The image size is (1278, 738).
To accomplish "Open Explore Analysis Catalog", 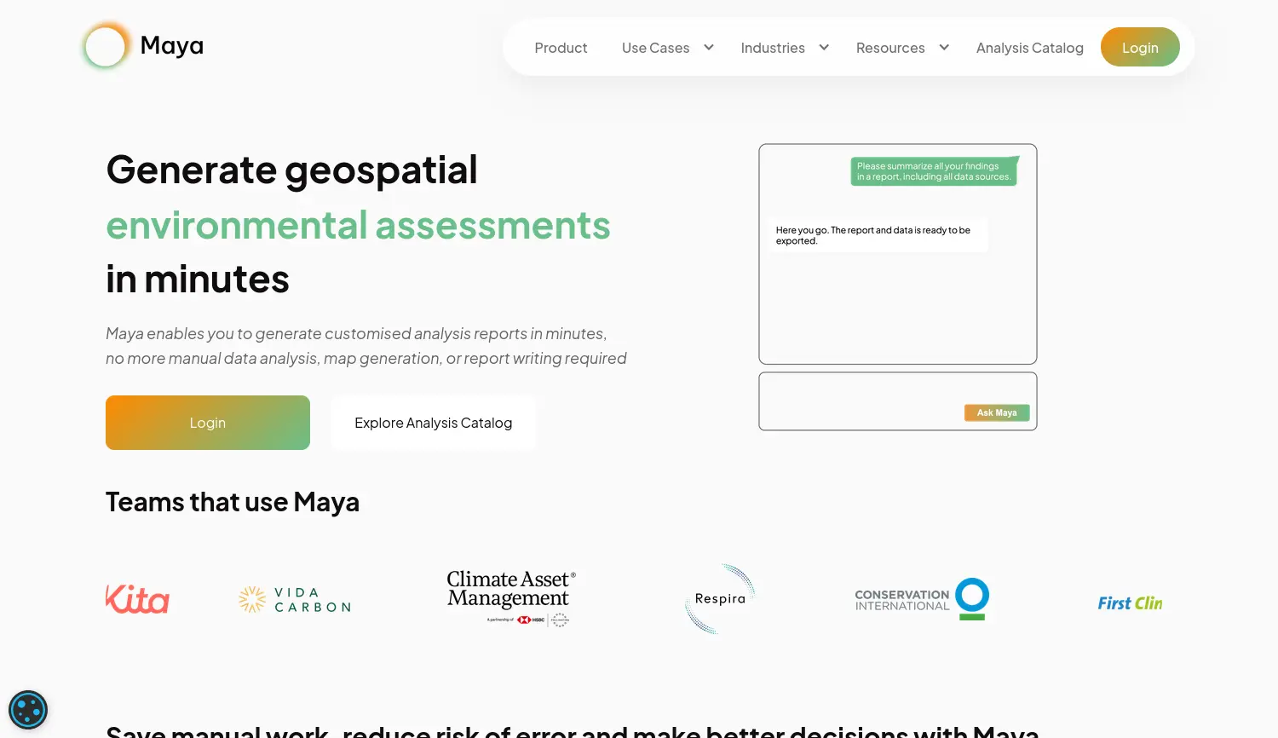I will pos(433,422).
